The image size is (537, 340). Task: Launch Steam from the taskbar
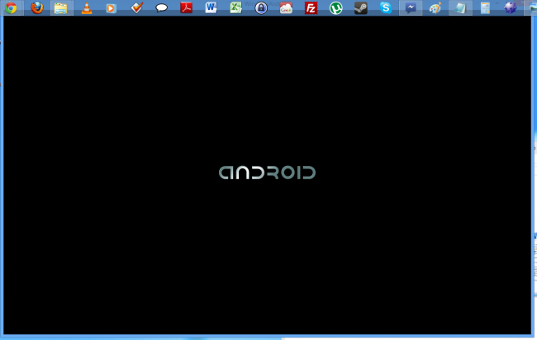[x=361, y=8]
